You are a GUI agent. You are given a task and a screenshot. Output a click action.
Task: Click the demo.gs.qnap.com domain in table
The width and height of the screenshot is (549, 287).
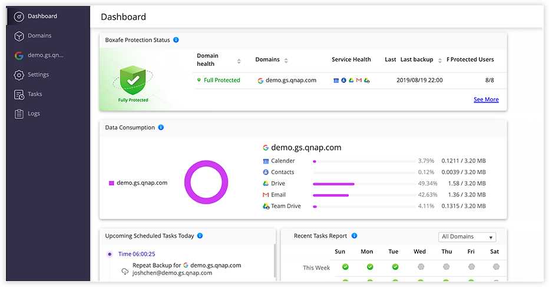pos(290,81)
